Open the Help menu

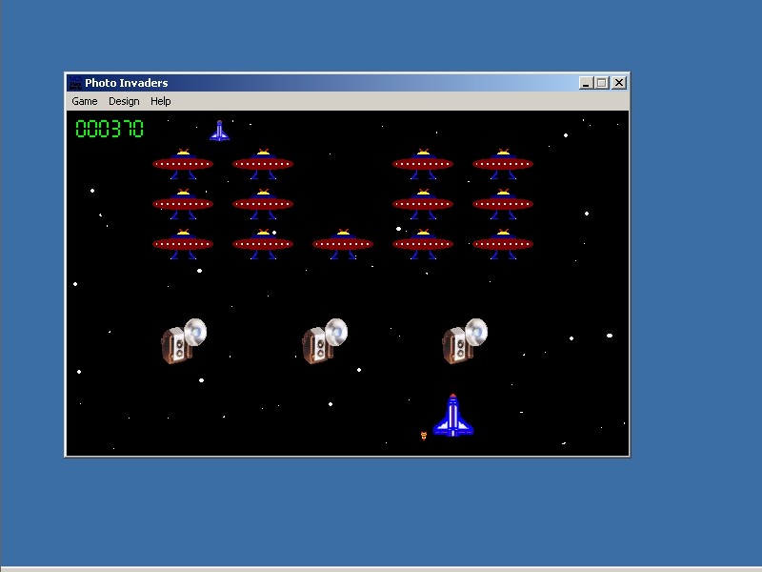(160, 101)
